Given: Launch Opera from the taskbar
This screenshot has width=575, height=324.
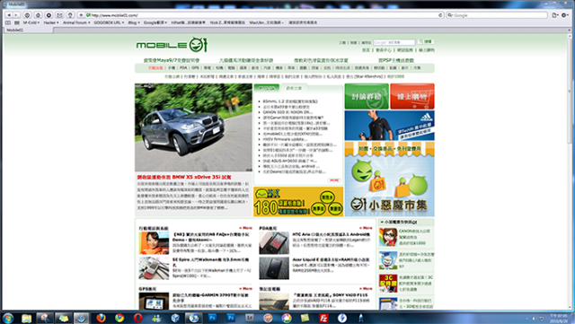Looking at the screenshot, I should (137, 318).
